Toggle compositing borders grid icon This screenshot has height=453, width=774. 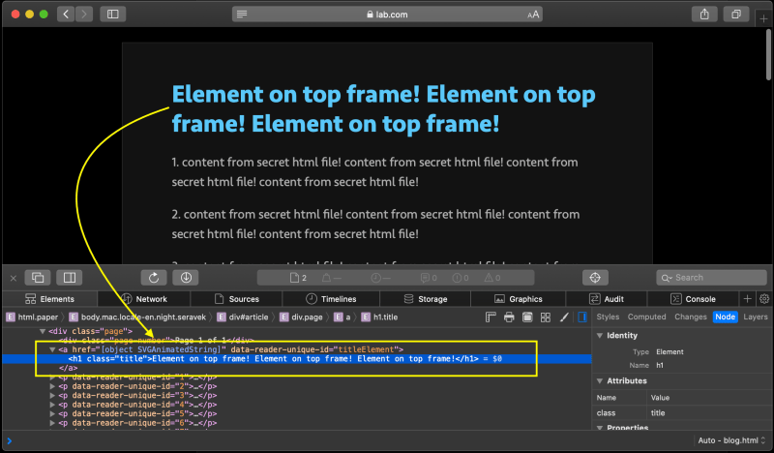click(546, 317)
